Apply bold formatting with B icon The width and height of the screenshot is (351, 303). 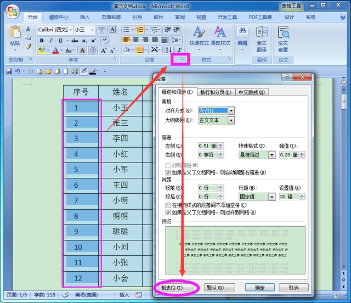[42, 40]
